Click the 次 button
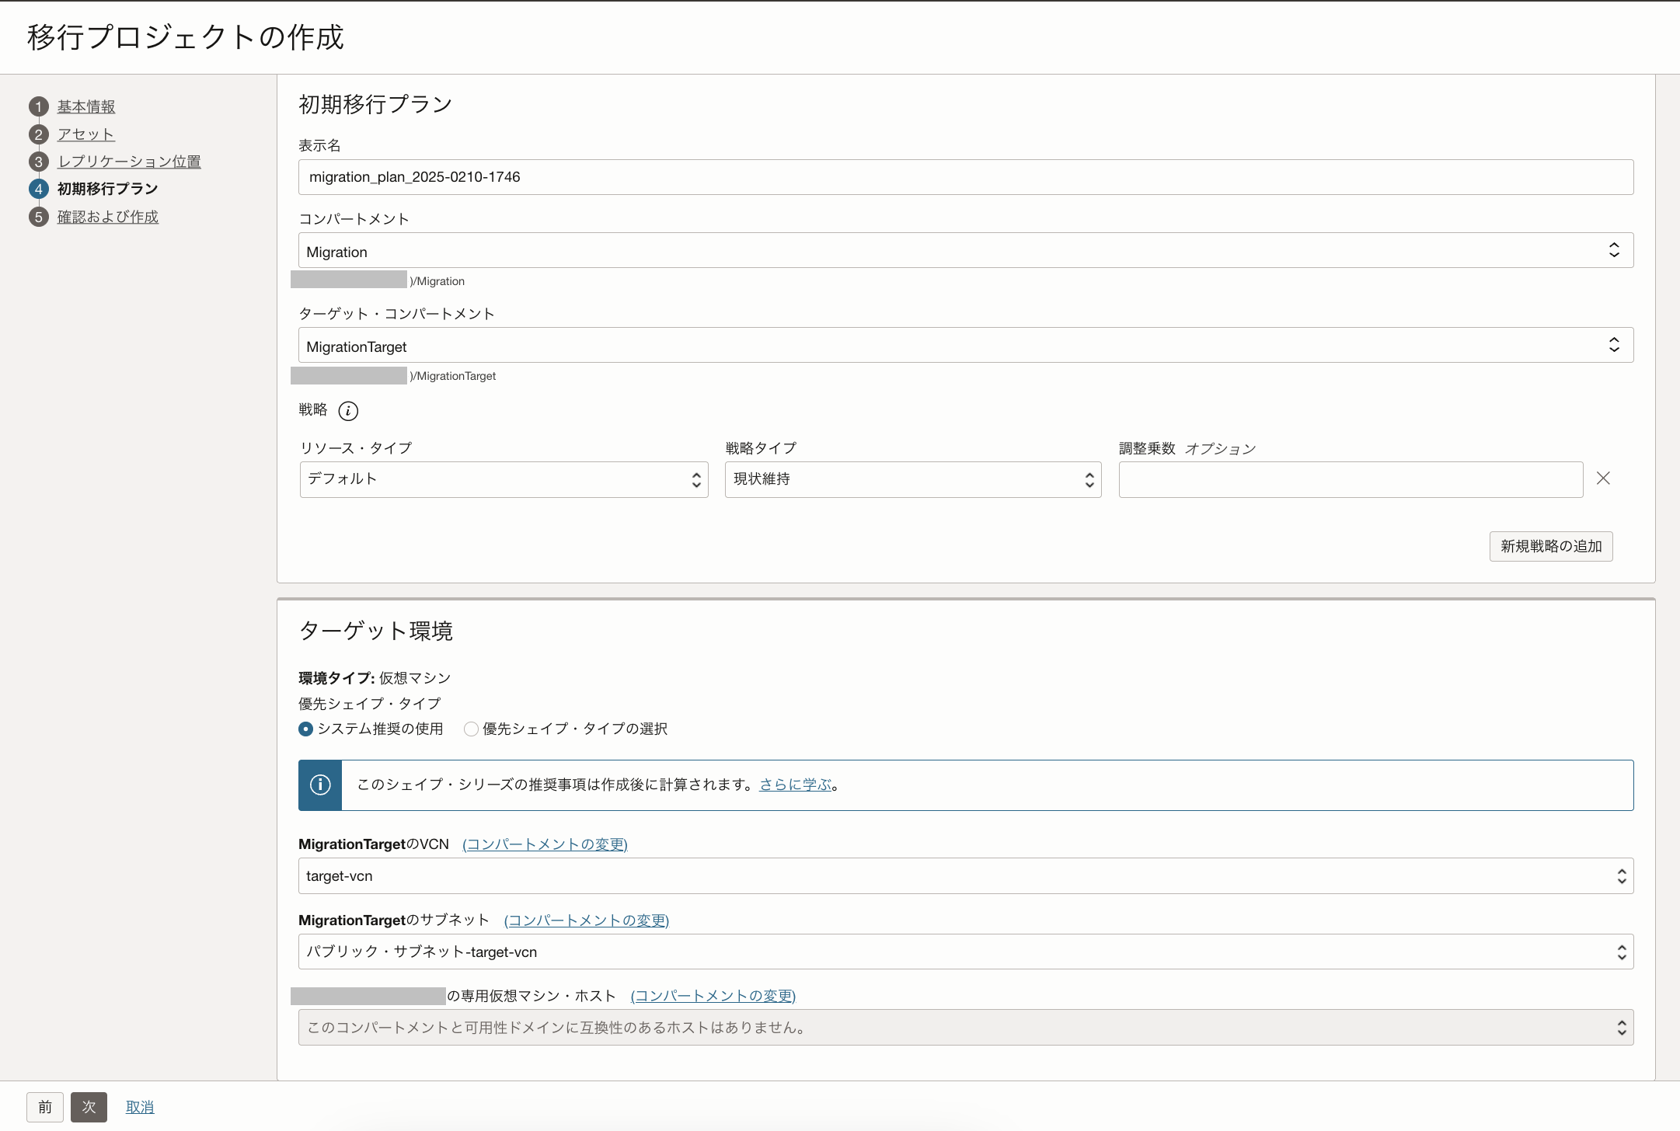This screenshot has height=1131, width=1680. [89, 1107]
